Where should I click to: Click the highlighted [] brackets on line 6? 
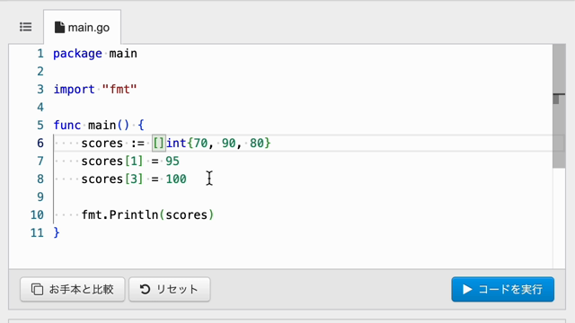[159, 144]
